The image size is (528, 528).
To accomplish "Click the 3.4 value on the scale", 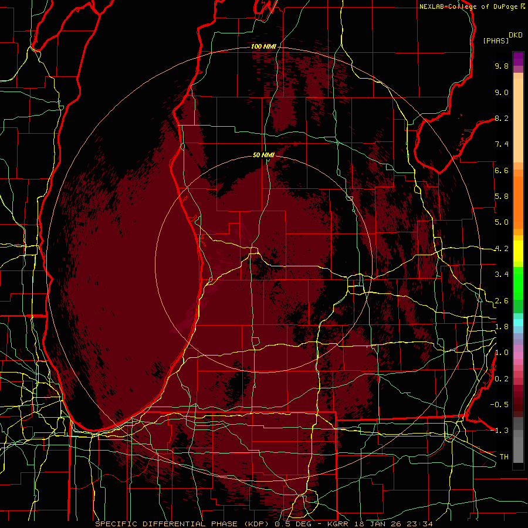I will pyautogui.click(x=502, y=275).
